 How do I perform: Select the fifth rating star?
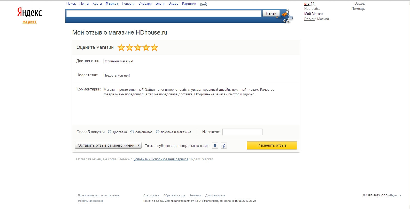(154, 47)
